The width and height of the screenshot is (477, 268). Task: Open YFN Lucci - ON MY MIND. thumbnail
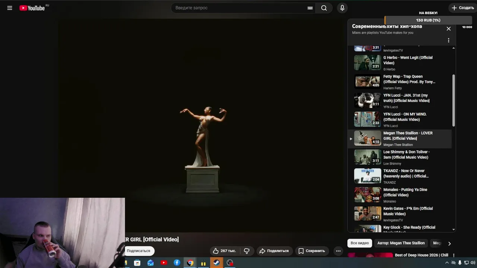[367, 119]
